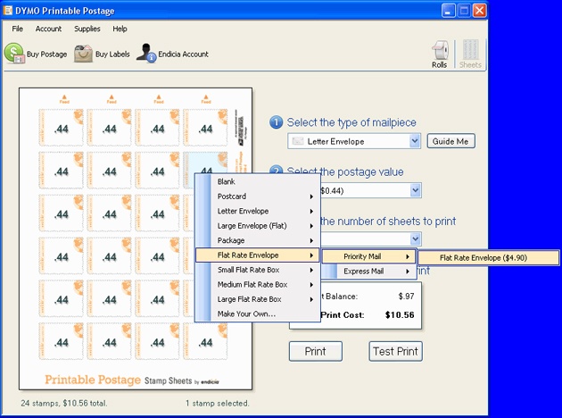
Task: Click the Print button
Action: tap(316, 351)
